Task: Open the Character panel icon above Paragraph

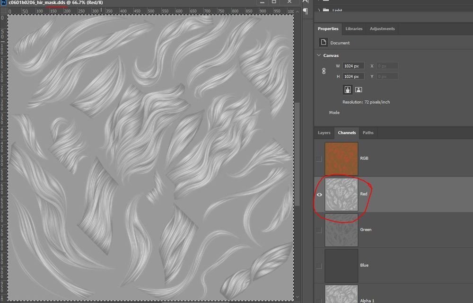Action: point(306,2)
